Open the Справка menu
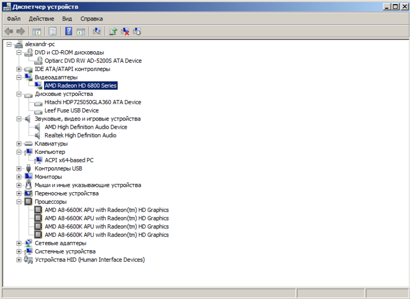Image resolution: width=410 pixels, height=299 pixels. click(x=92, y=19)
